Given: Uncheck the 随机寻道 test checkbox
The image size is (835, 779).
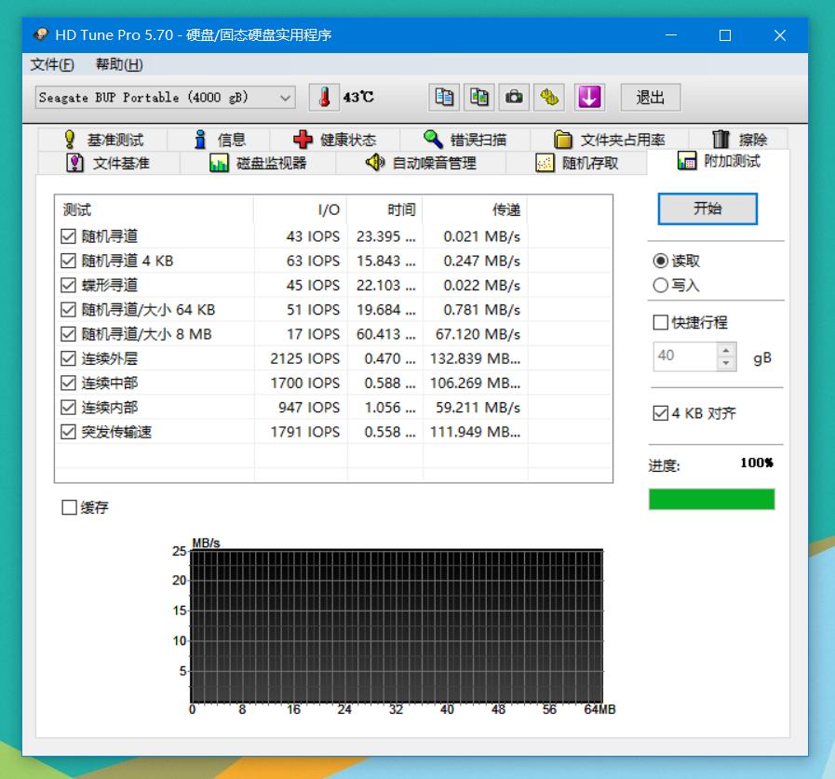Looking at the screenshot, I should click(x=68, y=235).
